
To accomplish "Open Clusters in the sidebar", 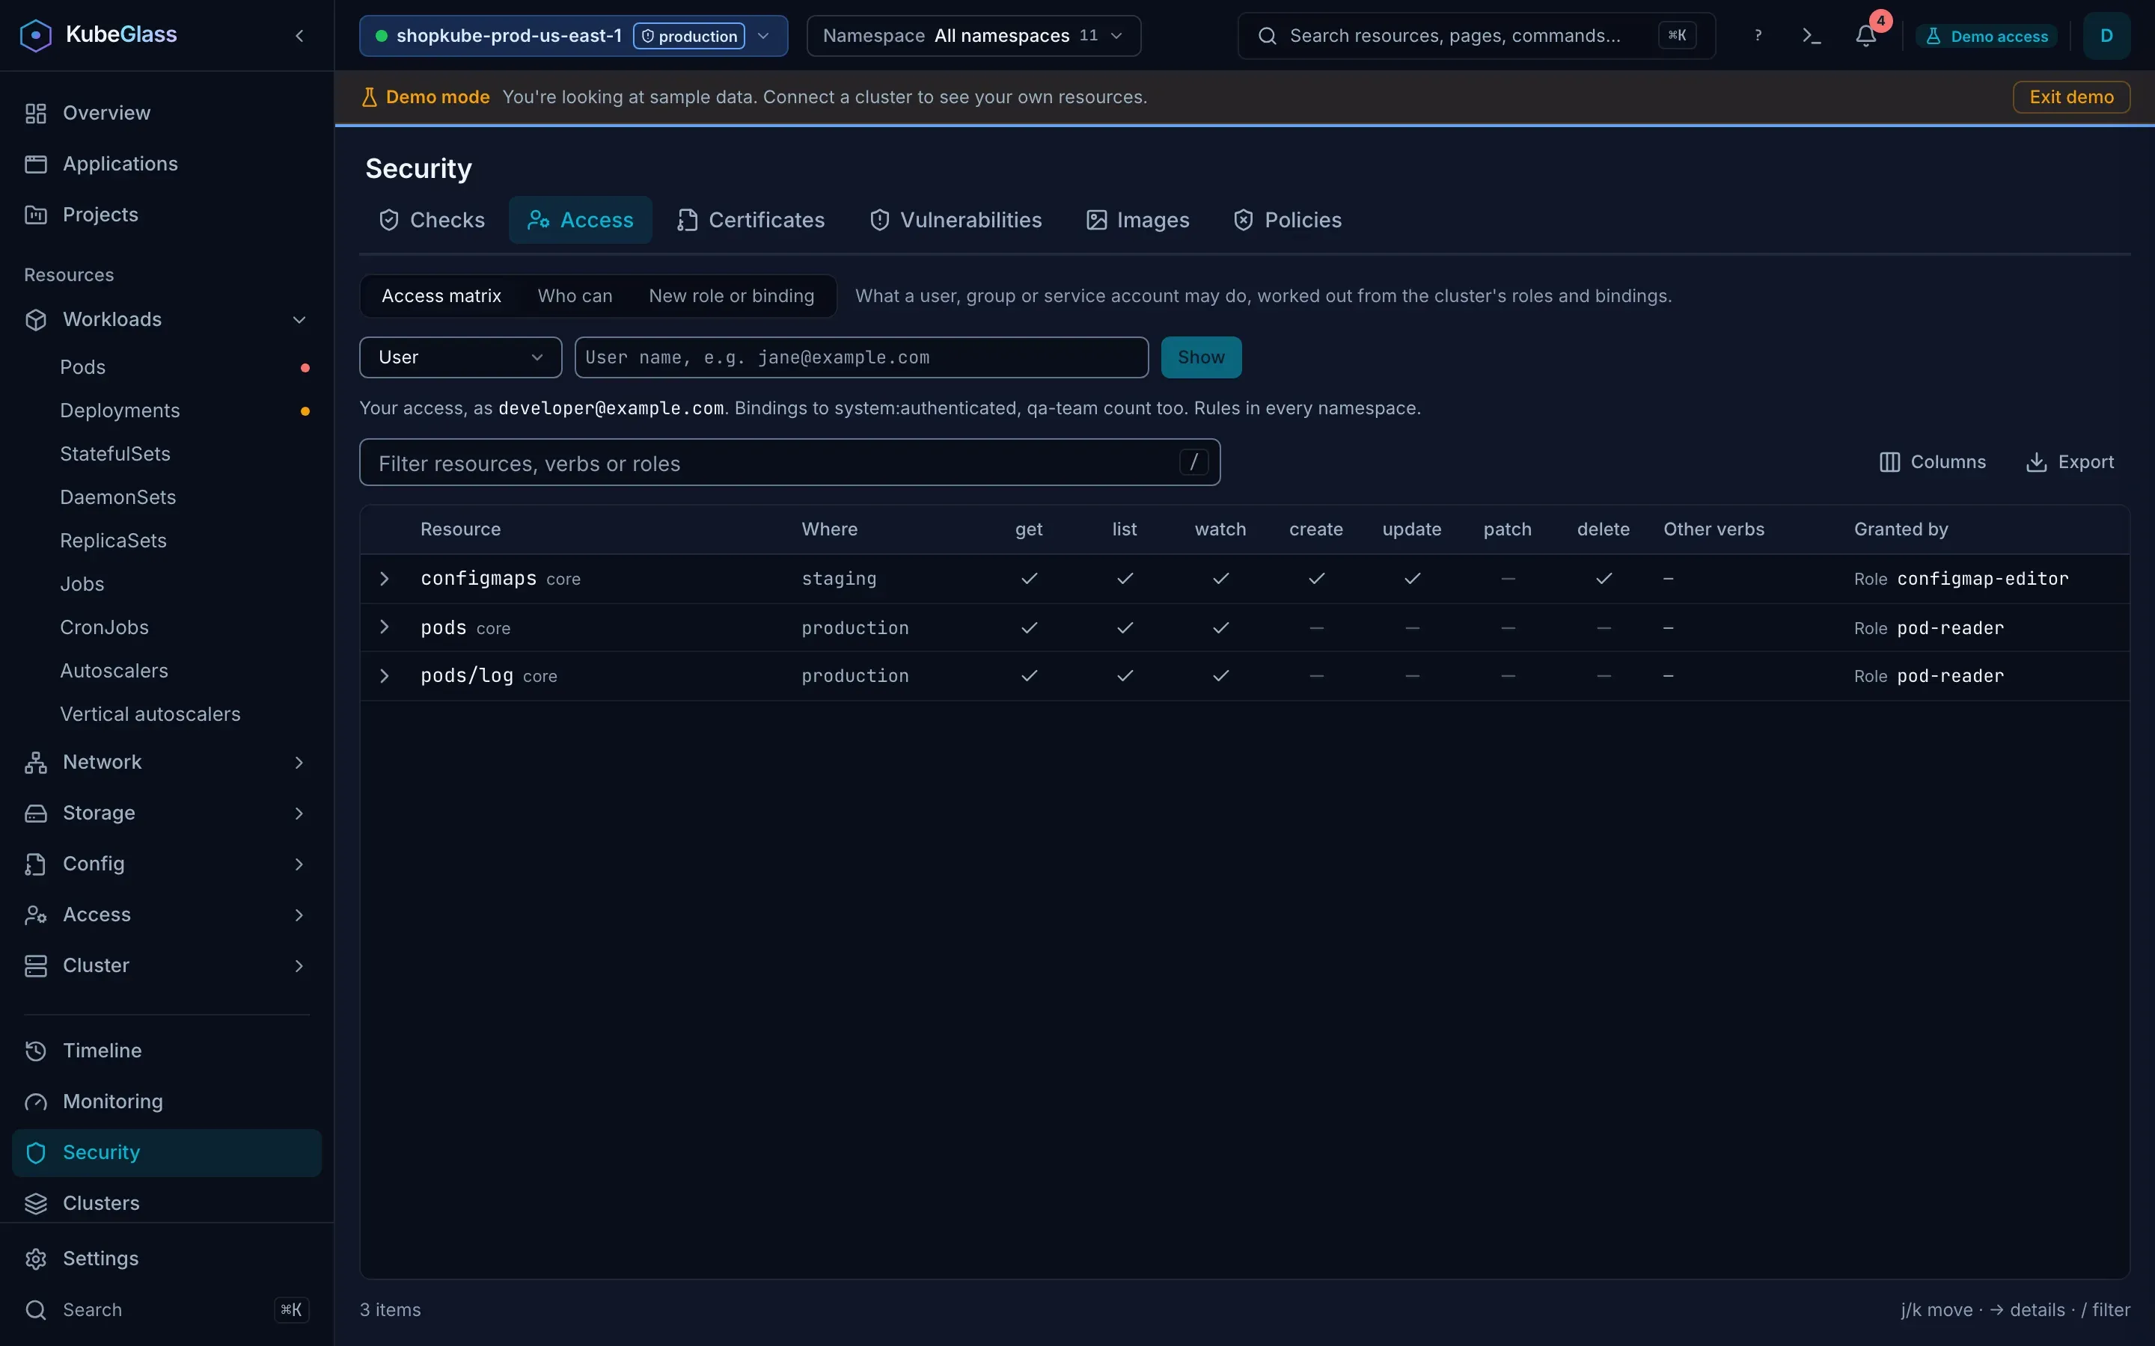I will click(167, 1202).
